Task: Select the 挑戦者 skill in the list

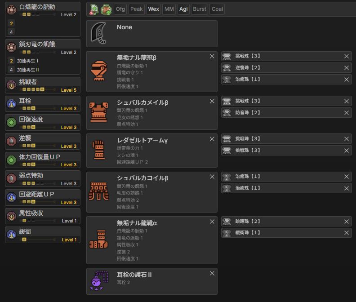Action: tap(42, 85)
